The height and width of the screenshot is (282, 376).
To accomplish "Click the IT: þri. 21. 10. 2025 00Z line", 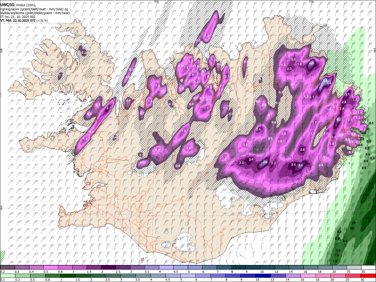I will coord(18,17).
